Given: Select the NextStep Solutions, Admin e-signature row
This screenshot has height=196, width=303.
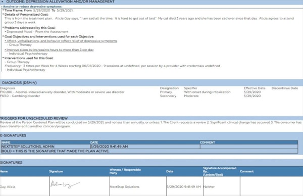Looking at the screenshot, I should click(x=149, y=146).
